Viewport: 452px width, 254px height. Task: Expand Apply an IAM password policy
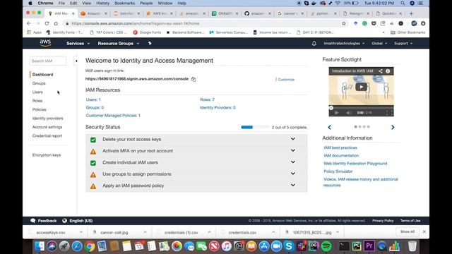[x=293, y=185]
